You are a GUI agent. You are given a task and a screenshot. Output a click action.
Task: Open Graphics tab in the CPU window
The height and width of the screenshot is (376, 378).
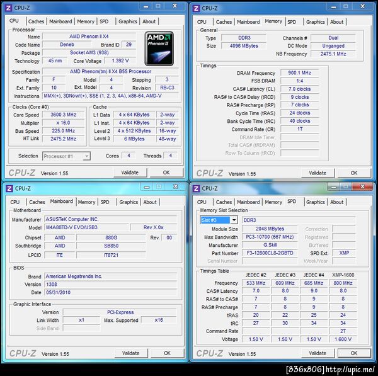click(127, 21)
